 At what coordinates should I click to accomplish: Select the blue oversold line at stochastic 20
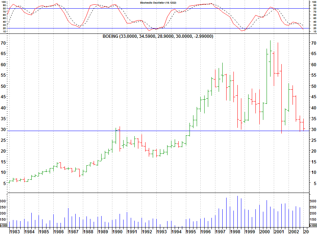[158, 28]
